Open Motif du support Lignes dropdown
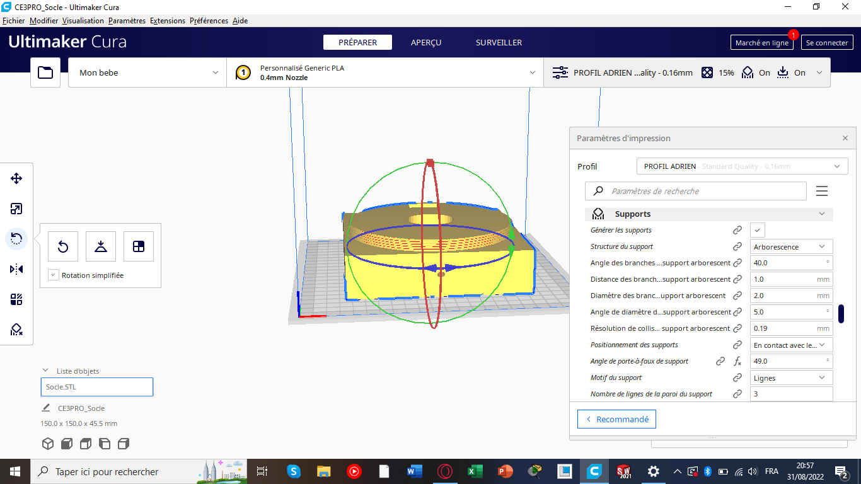 (x=791, y=377)
